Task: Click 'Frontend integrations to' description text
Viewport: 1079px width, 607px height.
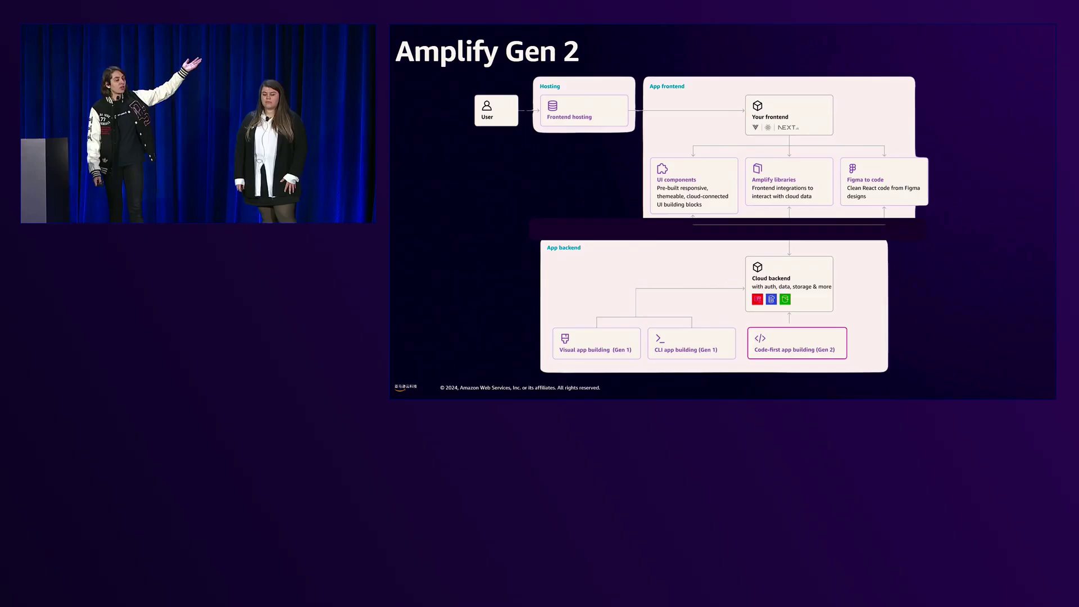Action: coord(782,188)
